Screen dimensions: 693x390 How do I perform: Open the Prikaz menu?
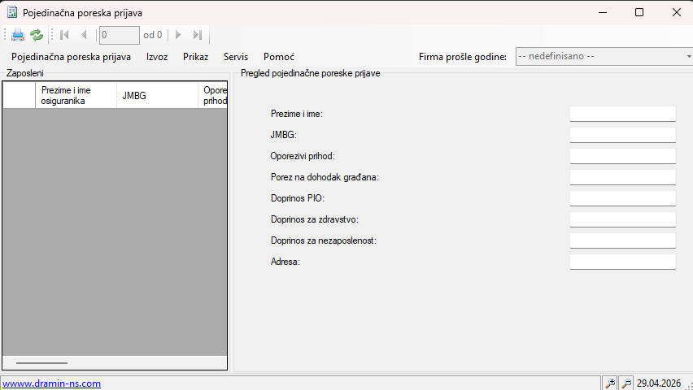[196, 57]
